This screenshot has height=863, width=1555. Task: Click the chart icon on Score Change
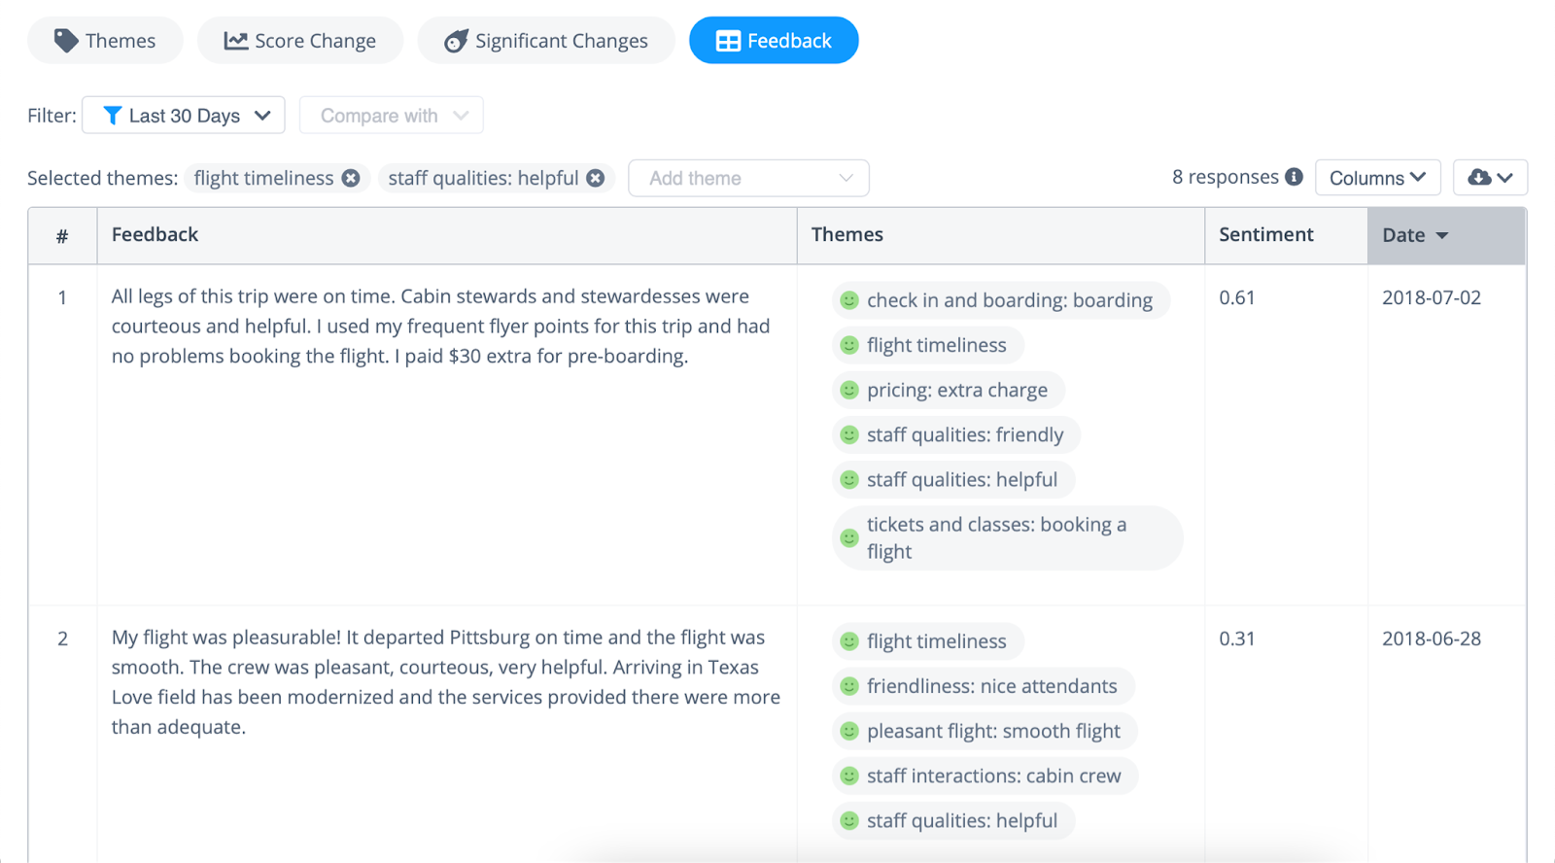235,41
